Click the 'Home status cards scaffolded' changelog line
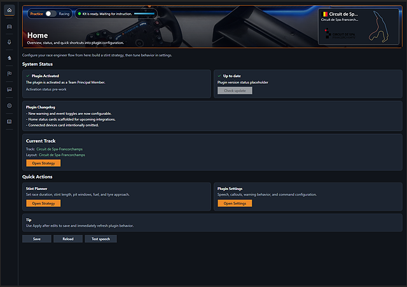Screen dimensions: 407x287 [x=71, y=119]
